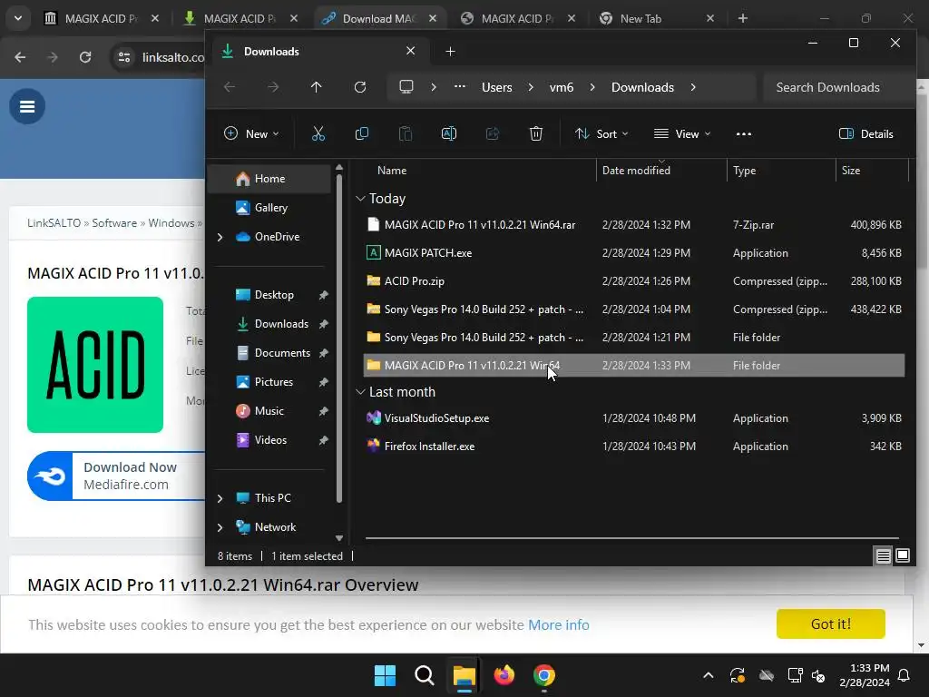Close the Downloads Explorer tab
The width and height of the screenshot is (929, 697).
coord(411,51)
